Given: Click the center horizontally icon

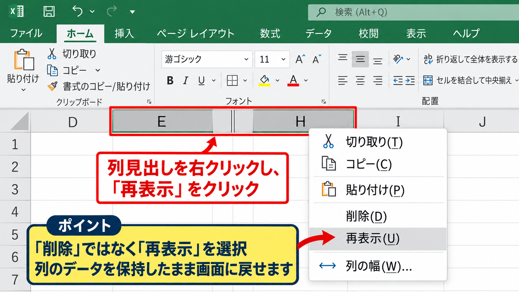Looking at the screenshot, I should tap(360, 81).
